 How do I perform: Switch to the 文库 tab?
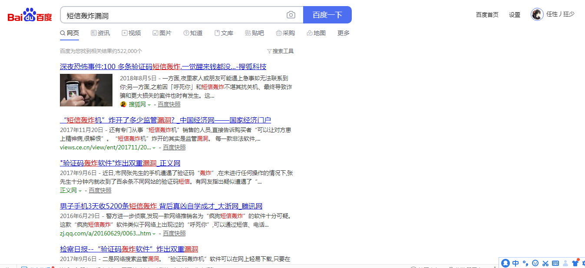pos(224,33)
